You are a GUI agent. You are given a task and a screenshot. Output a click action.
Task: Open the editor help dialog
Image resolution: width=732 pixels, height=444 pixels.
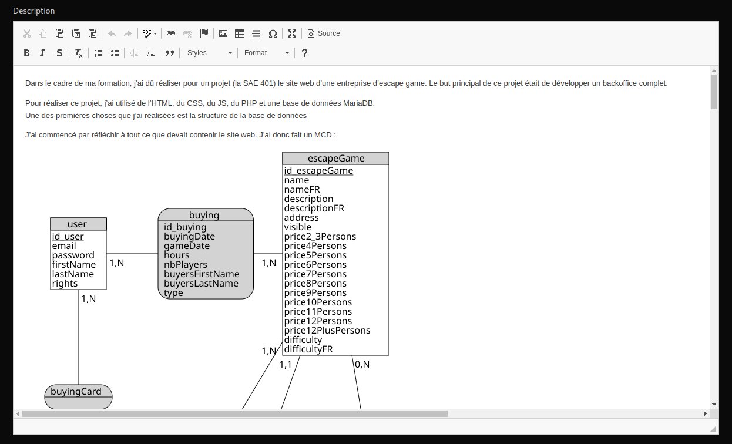tap(304, 53)
